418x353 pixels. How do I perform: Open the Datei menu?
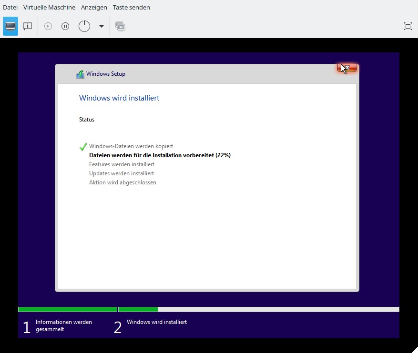tap(10, 7)
